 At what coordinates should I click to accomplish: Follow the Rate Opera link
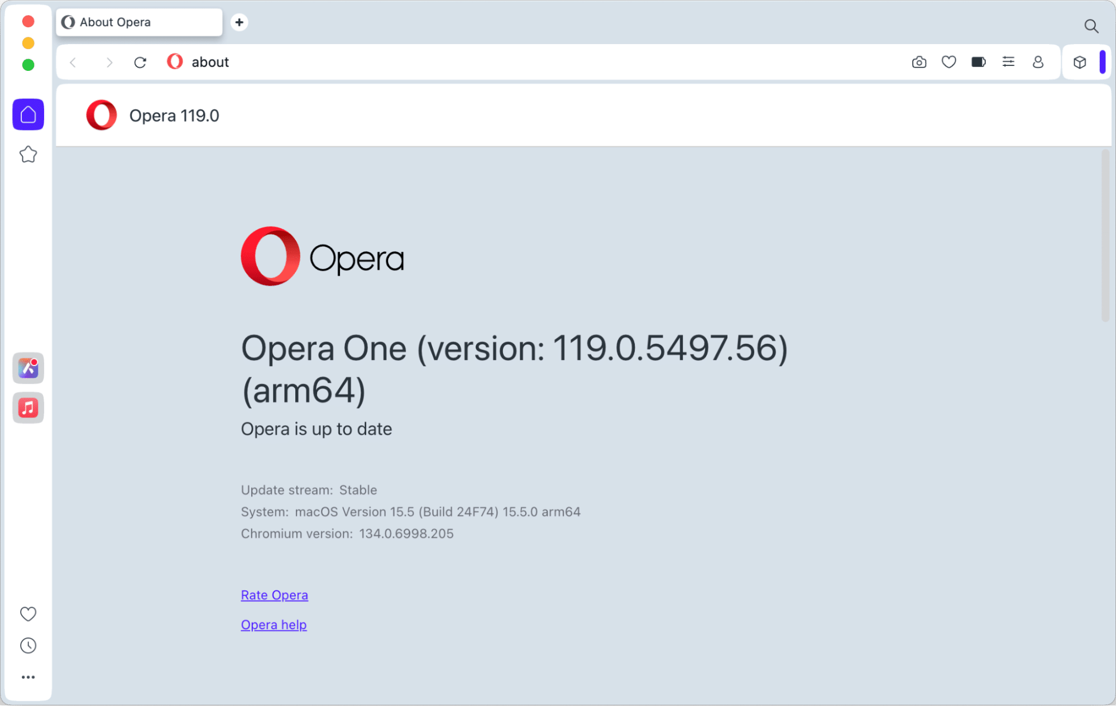pyautogui.click(x=274, y=595)
